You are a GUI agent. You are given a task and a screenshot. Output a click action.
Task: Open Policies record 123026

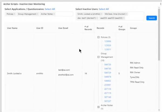108,45
